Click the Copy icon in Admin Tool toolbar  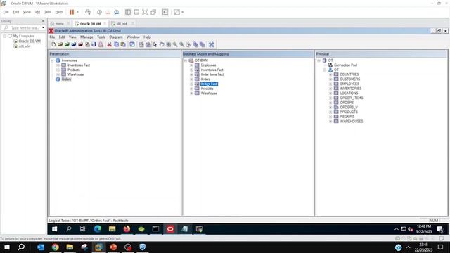116,44
